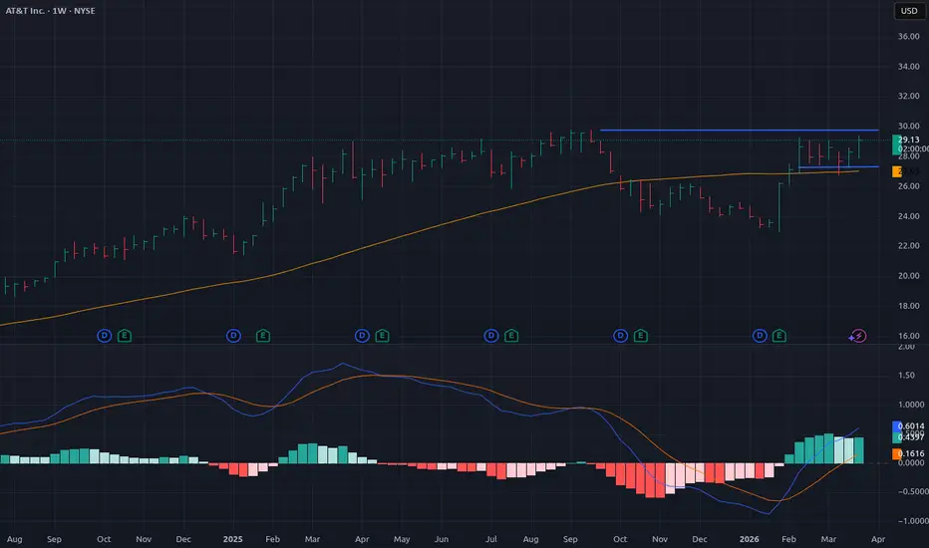Select the lower blue horizontal support line

click(838, 167)
